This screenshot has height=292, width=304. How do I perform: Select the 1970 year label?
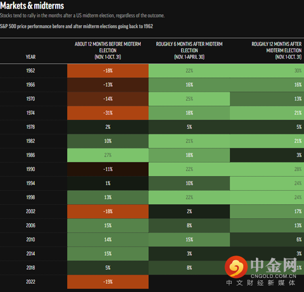pos(31,99)
